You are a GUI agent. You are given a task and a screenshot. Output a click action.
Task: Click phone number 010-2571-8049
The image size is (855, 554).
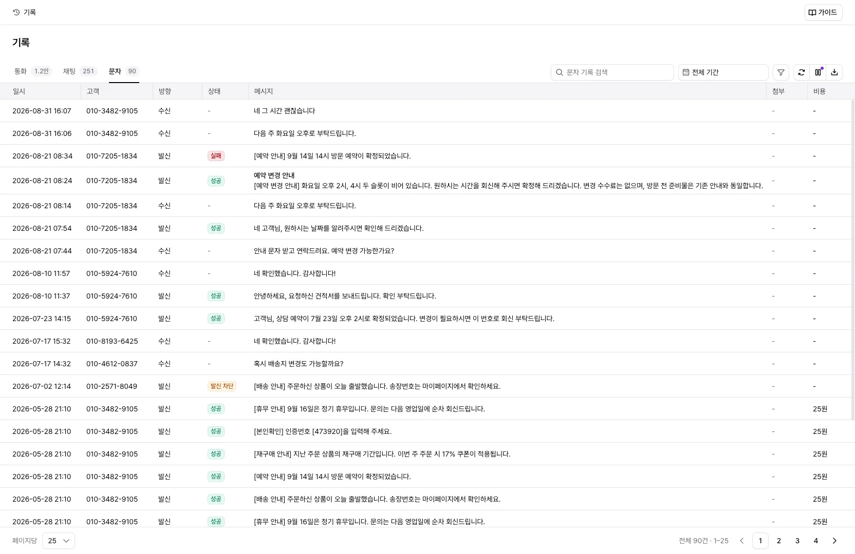point(112,386)
